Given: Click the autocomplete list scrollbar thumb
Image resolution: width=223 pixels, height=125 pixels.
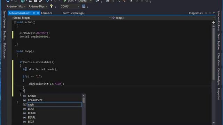Looking at the screenshot, I should tap(84, 100).
